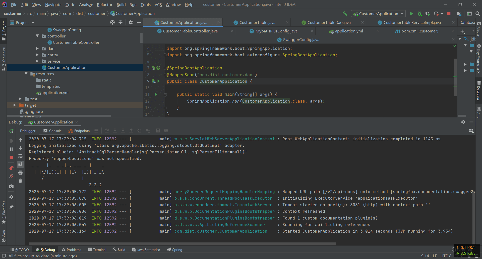
Task: View Breakpoints icon in Debug sidebar
Action: (x=11, y=168)
